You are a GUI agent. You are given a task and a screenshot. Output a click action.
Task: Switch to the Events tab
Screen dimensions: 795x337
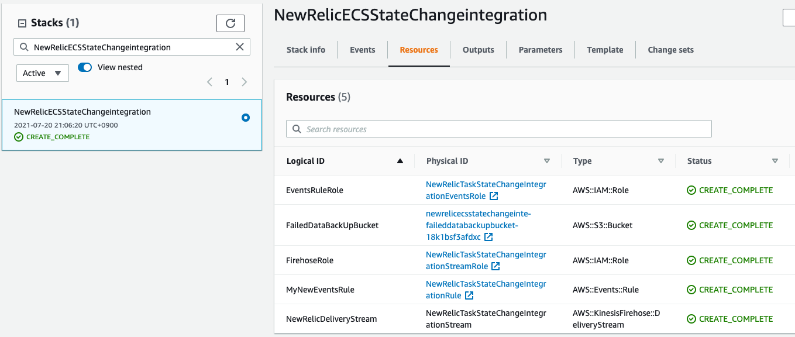[363, 50]
